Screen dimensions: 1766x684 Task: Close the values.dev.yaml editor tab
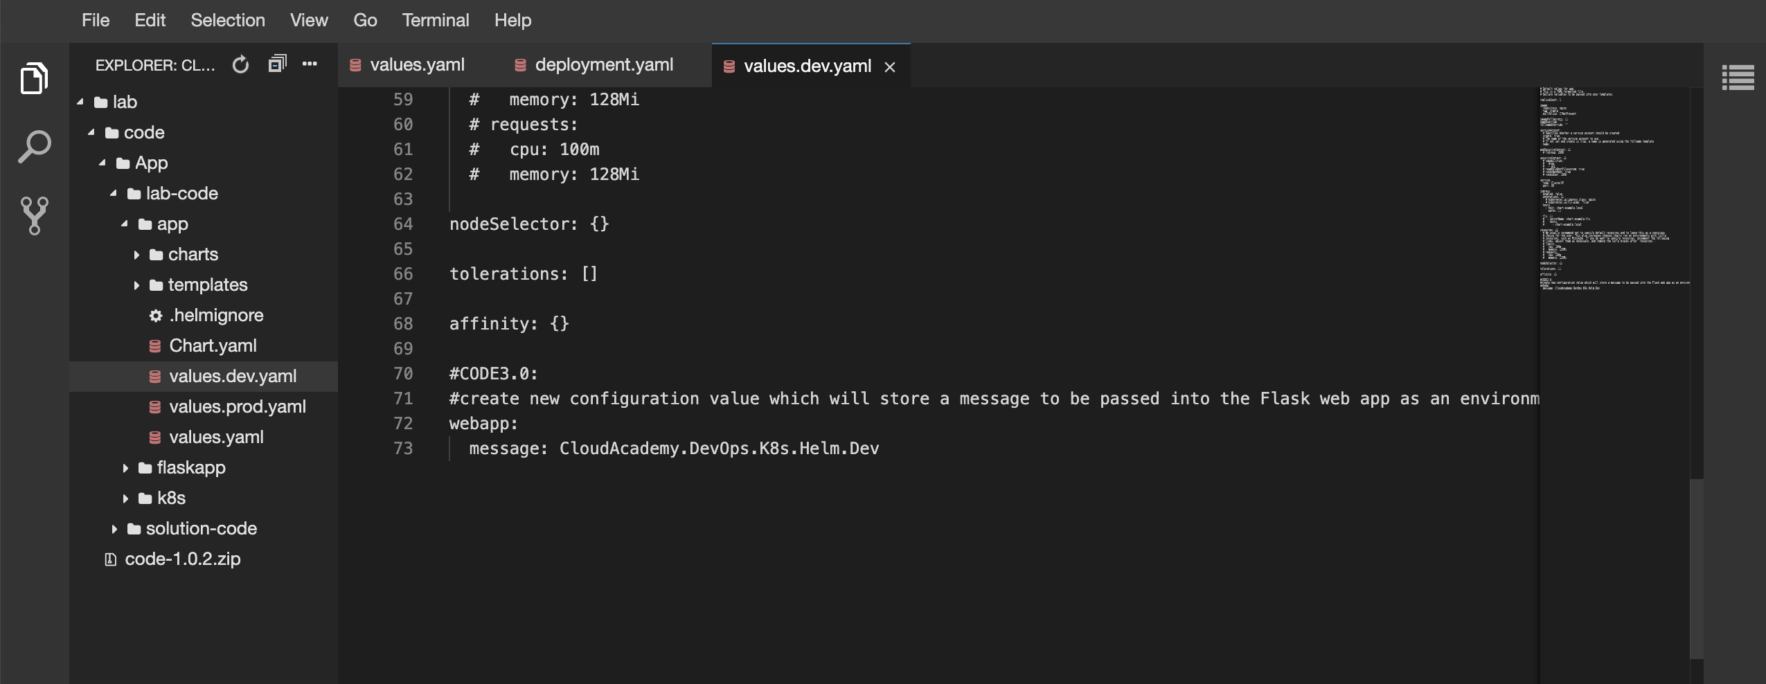[890, 66]
